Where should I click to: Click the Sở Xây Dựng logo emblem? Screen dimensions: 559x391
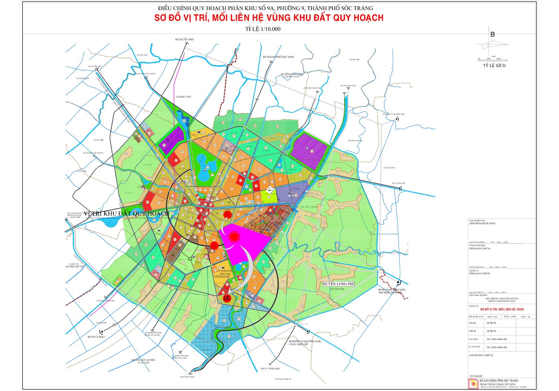[x=473, y=384]
